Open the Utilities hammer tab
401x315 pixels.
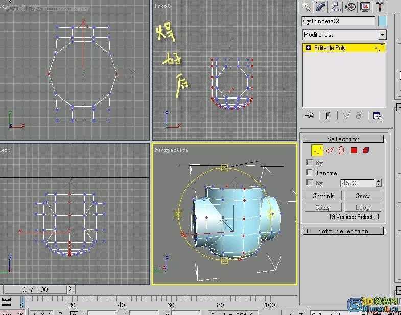380,7
